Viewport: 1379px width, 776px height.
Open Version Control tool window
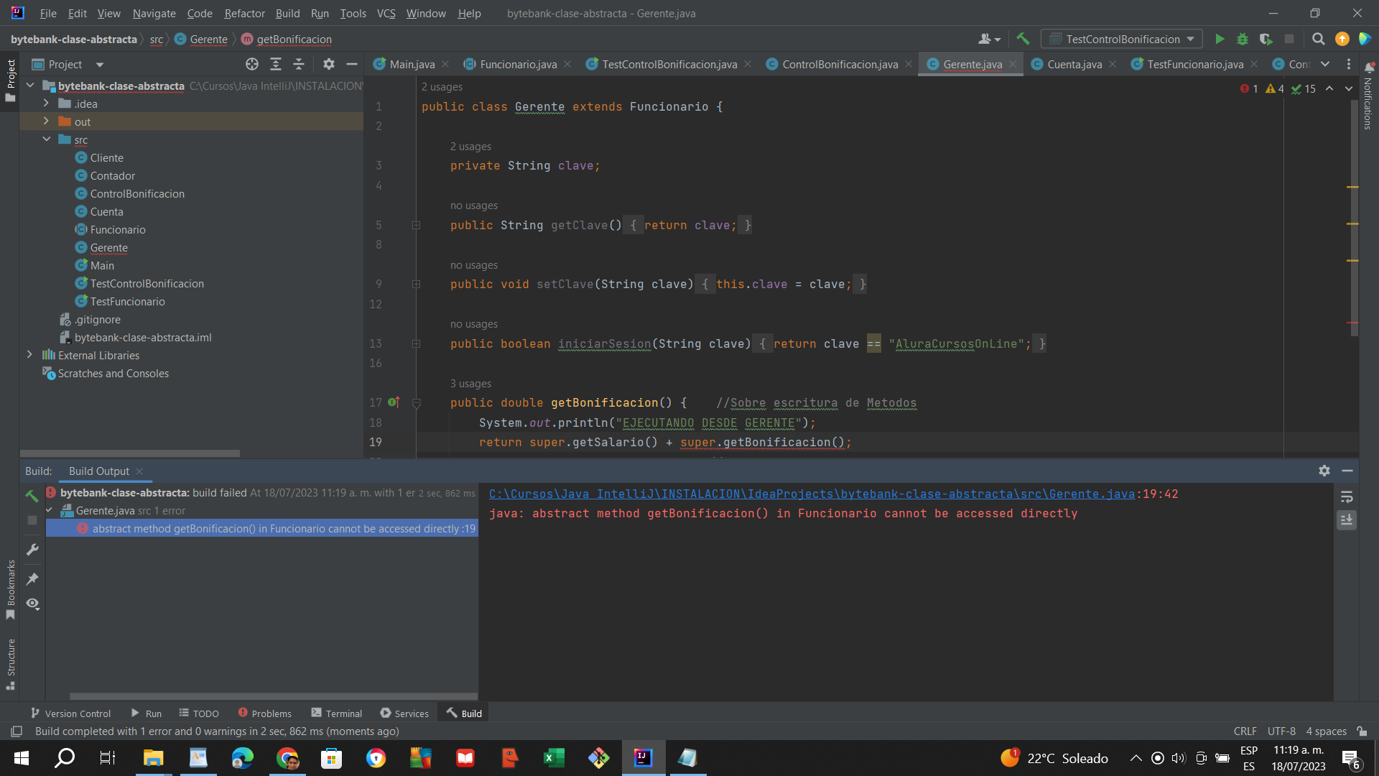[x=70, y=713]
